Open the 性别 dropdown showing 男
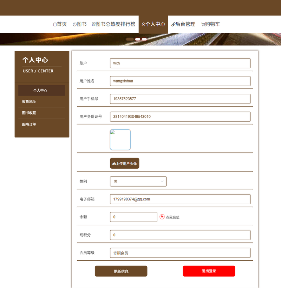Image resolution: width=281 pixels, height=304 pixels. [138, 181]
